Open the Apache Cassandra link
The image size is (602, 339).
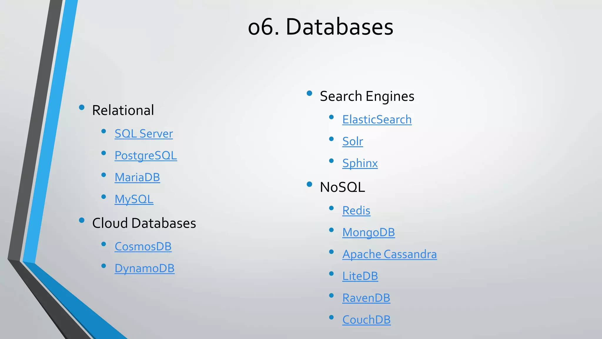pos(389,254)
